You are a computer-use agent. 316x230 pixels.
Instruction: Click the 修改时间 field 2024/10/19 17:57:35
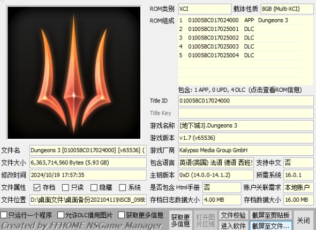click(88, 175)
